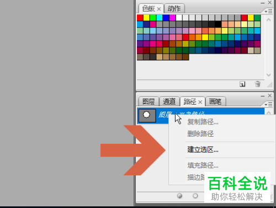Fill path with foreground color icon
The width and height of the screenshot is (276, 208).
[x=179, y=196]
